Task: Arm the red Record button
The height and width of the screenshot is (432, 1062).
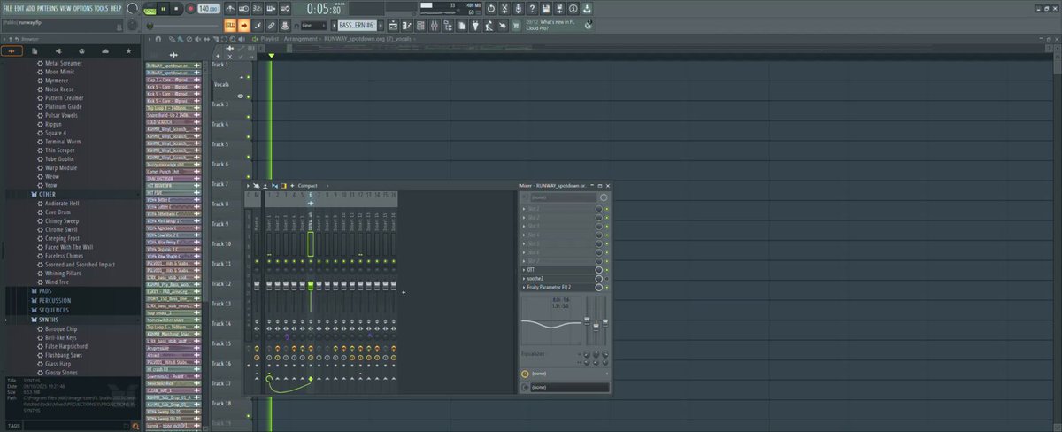Action: coord(189,8)
